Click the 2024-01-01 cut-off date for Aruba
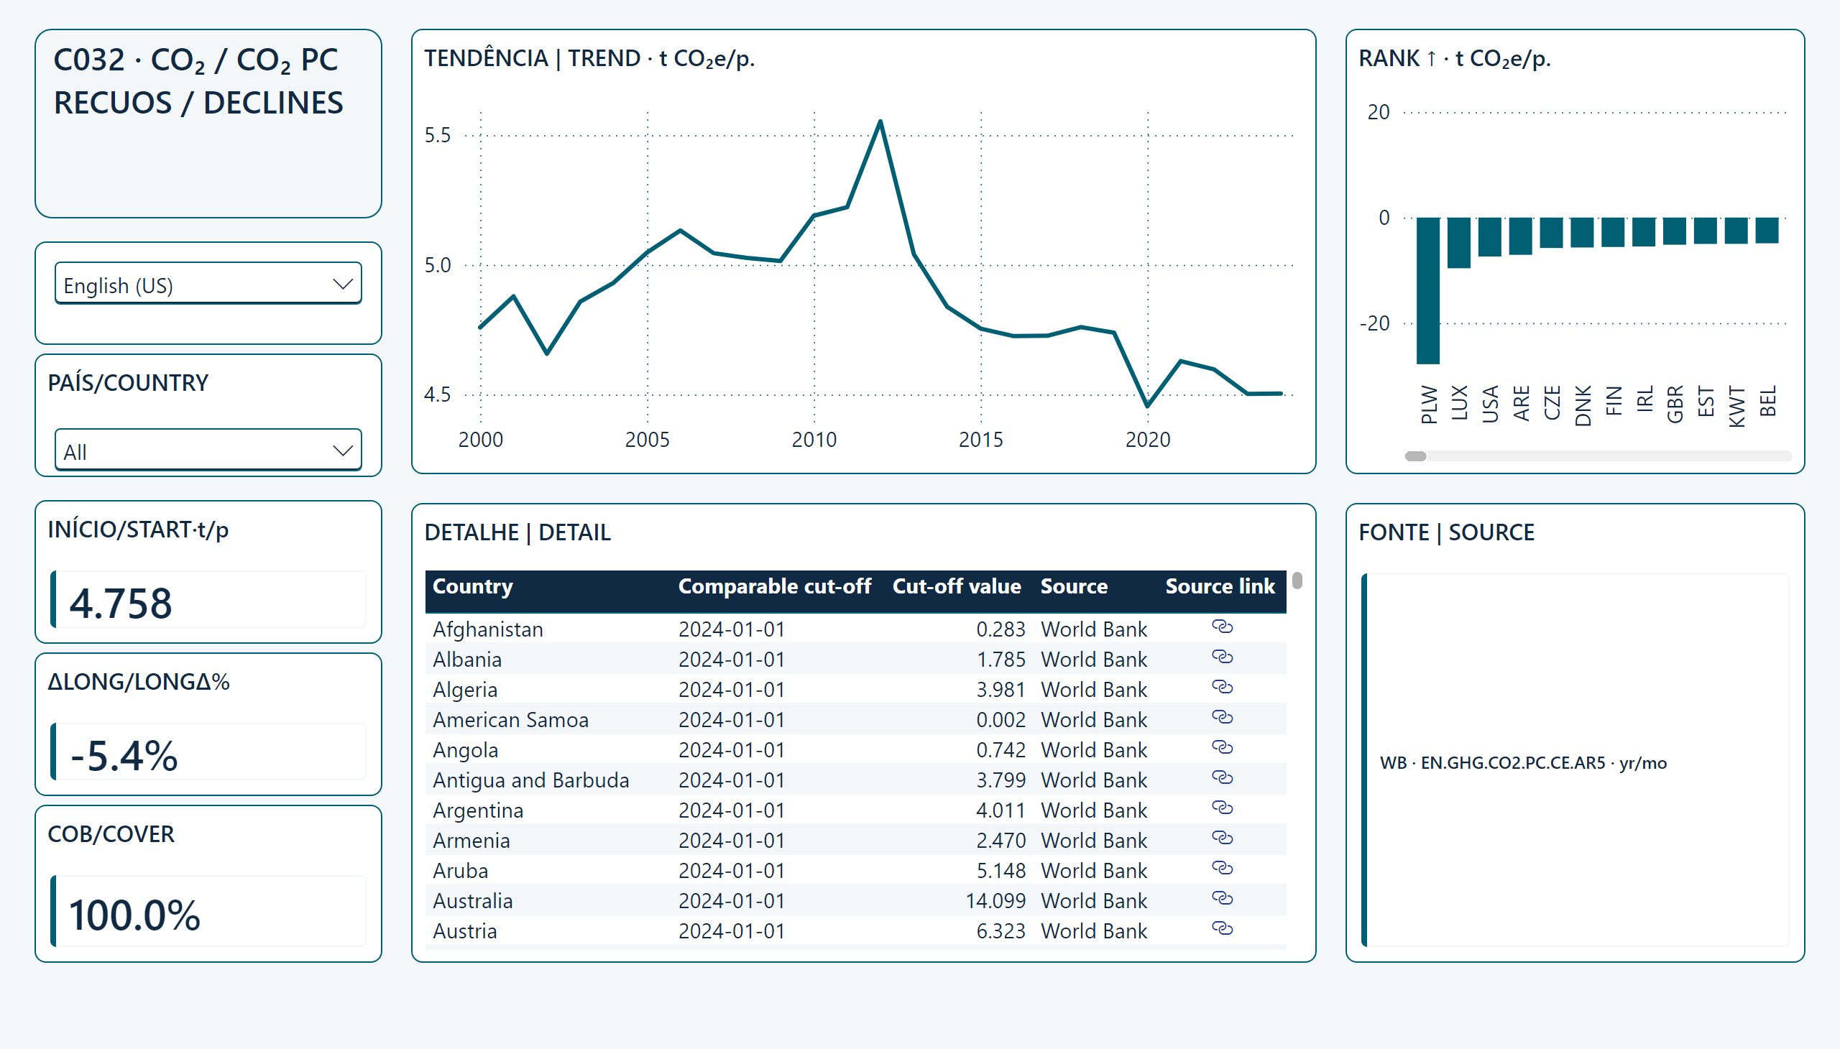This screenshot has width=1840, height=1049. pyautogui.click(x=731, y=871)
